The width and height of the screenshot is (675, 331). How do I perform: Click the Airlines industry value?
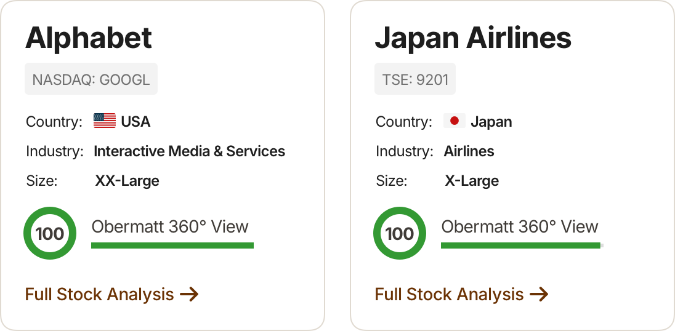469,151
